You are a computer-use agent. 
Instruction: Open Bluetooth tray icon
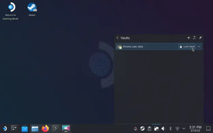(170, 129)
